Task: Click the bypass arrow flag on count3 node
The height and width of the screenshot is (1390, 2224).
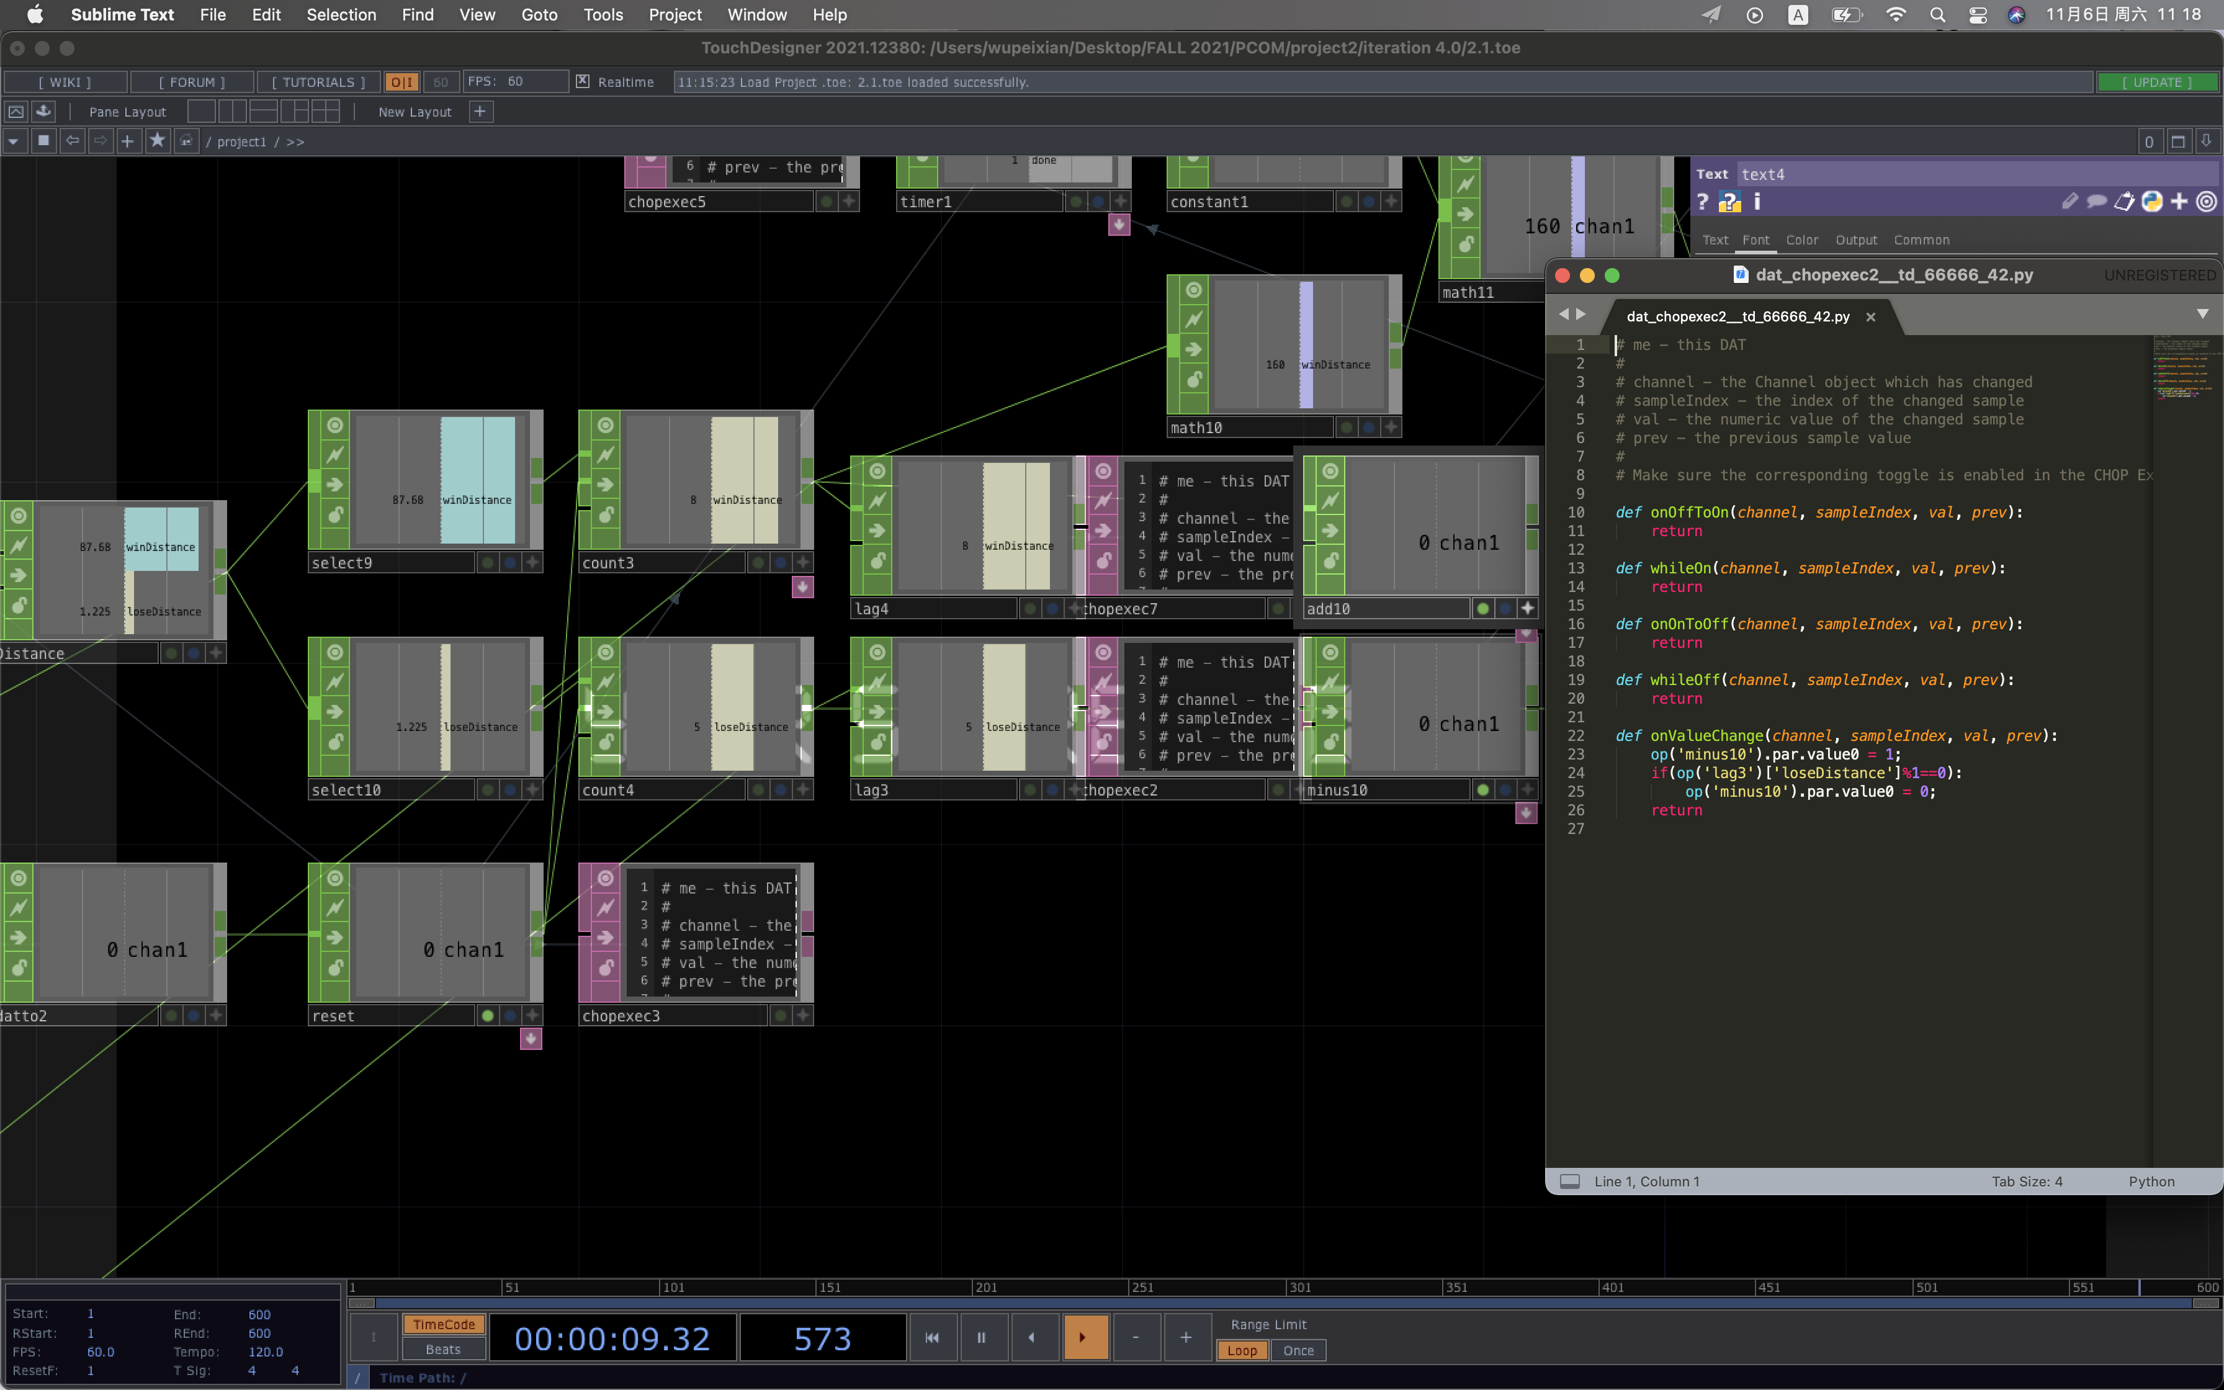Action: (606, 485)
